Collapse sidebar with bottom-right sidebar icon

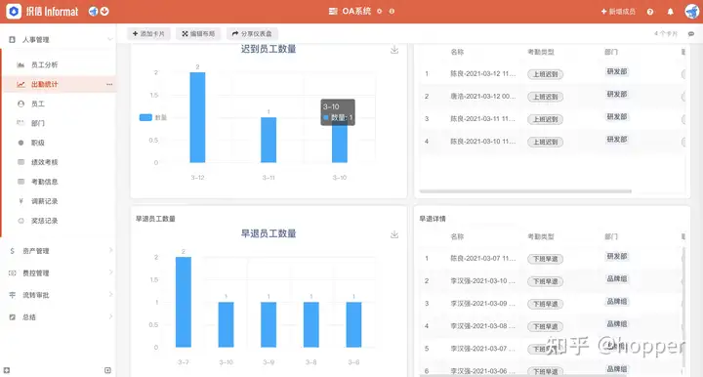coord(107,370)
